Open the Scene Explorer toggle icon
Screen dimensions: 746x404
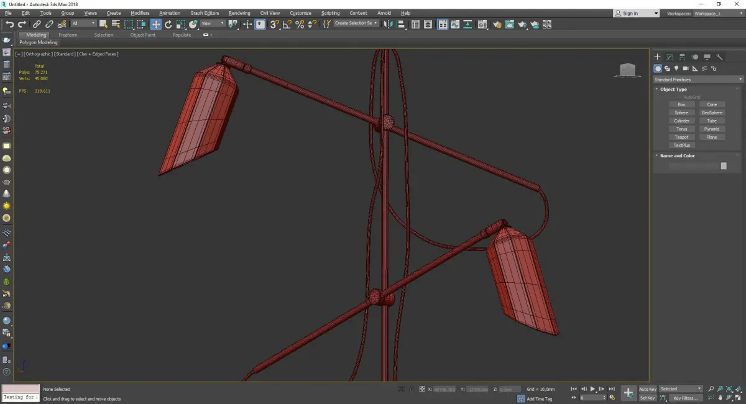[x=415, y=24]
